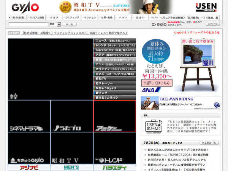Click the green バラエティ logo button

click(115, 168)
